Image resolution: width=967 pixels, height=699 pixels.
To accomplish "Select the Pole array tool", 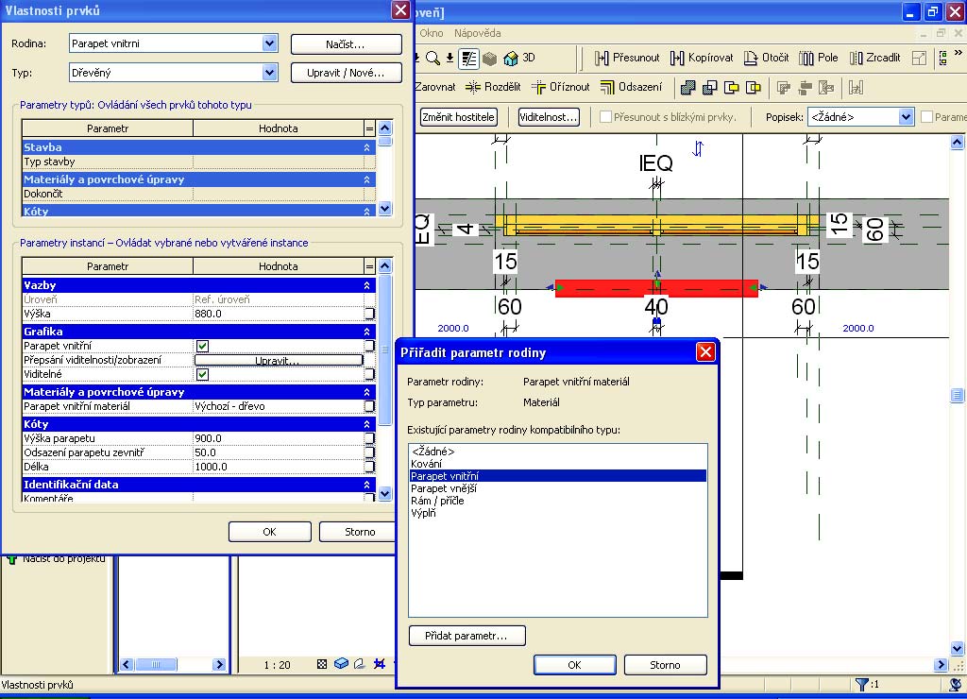I will point(819,58).
